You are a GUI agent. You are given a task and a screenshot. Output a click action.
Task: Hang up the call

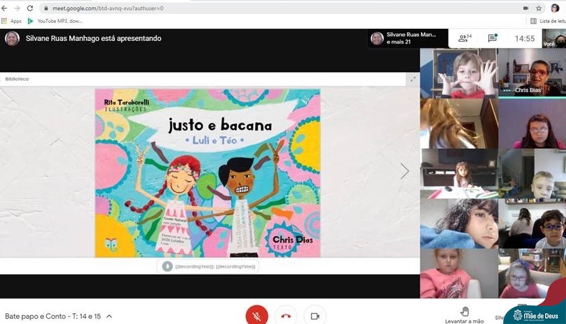(x=286, y=315)
